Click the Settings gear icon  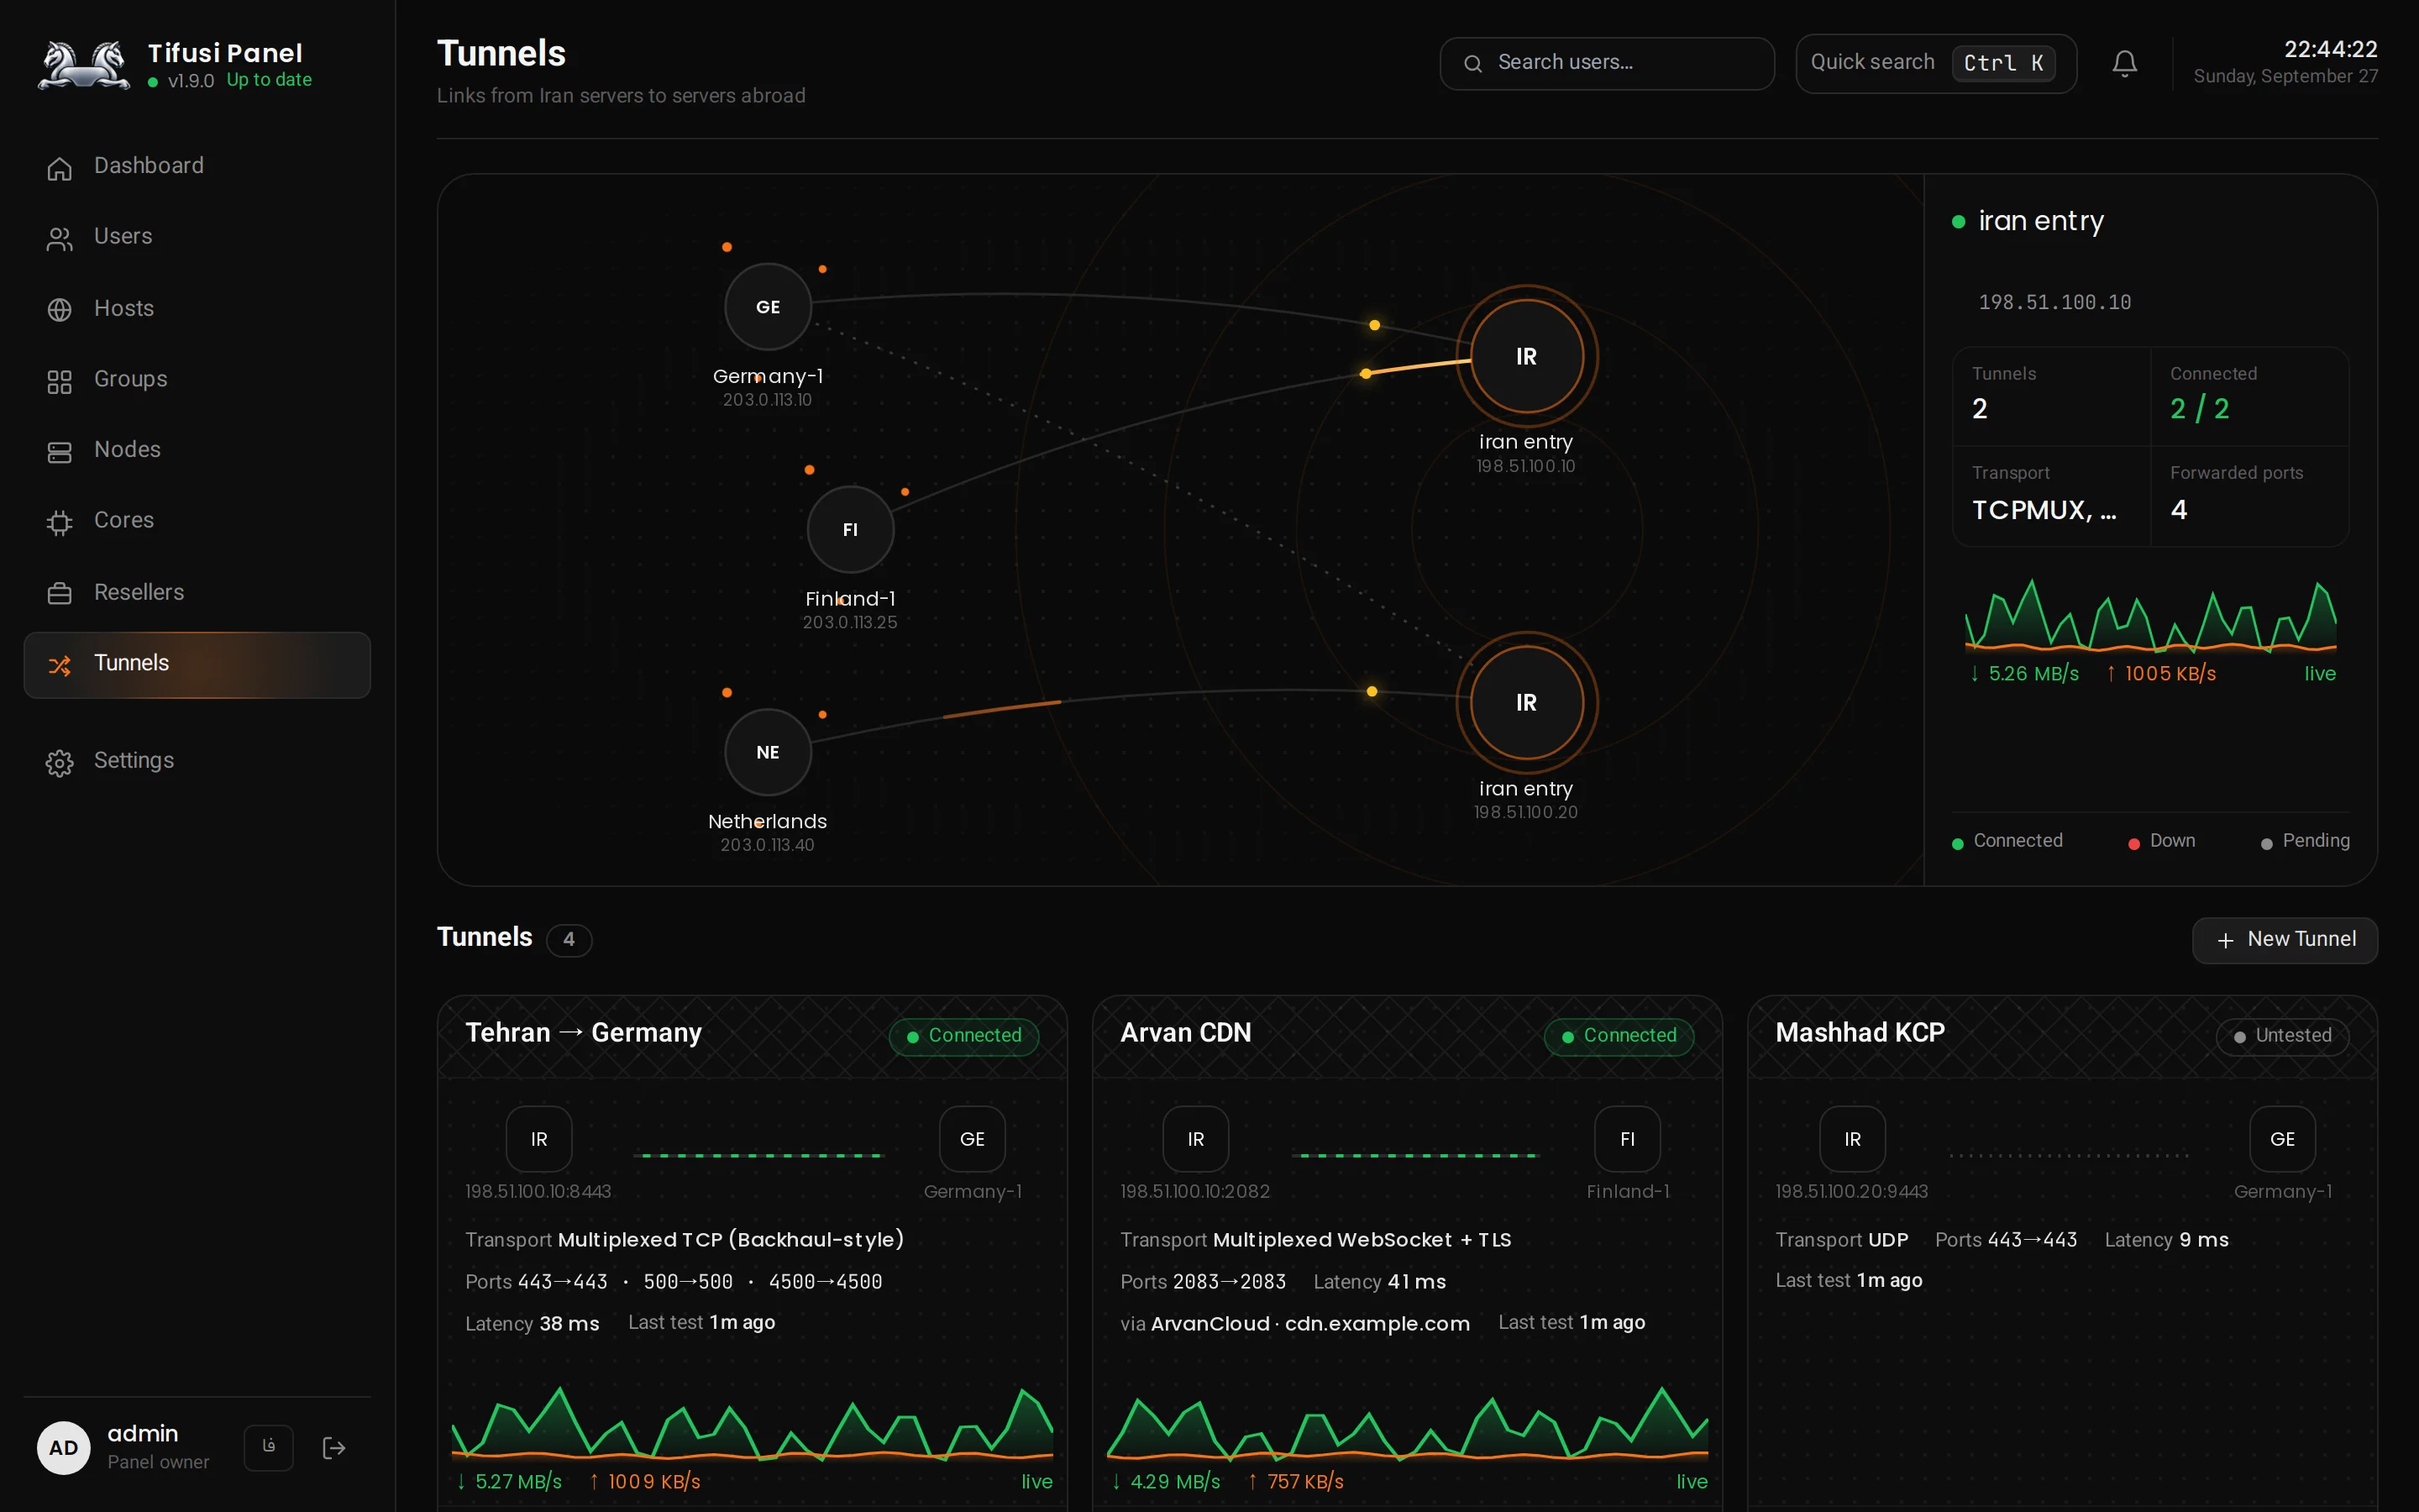click(x=59, y=763)
